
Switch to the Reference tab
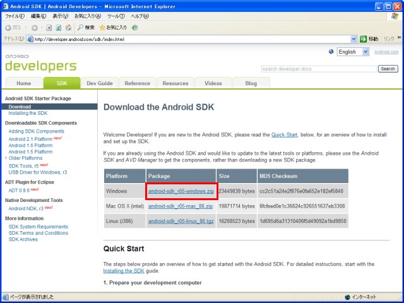(x=138, y=83)
